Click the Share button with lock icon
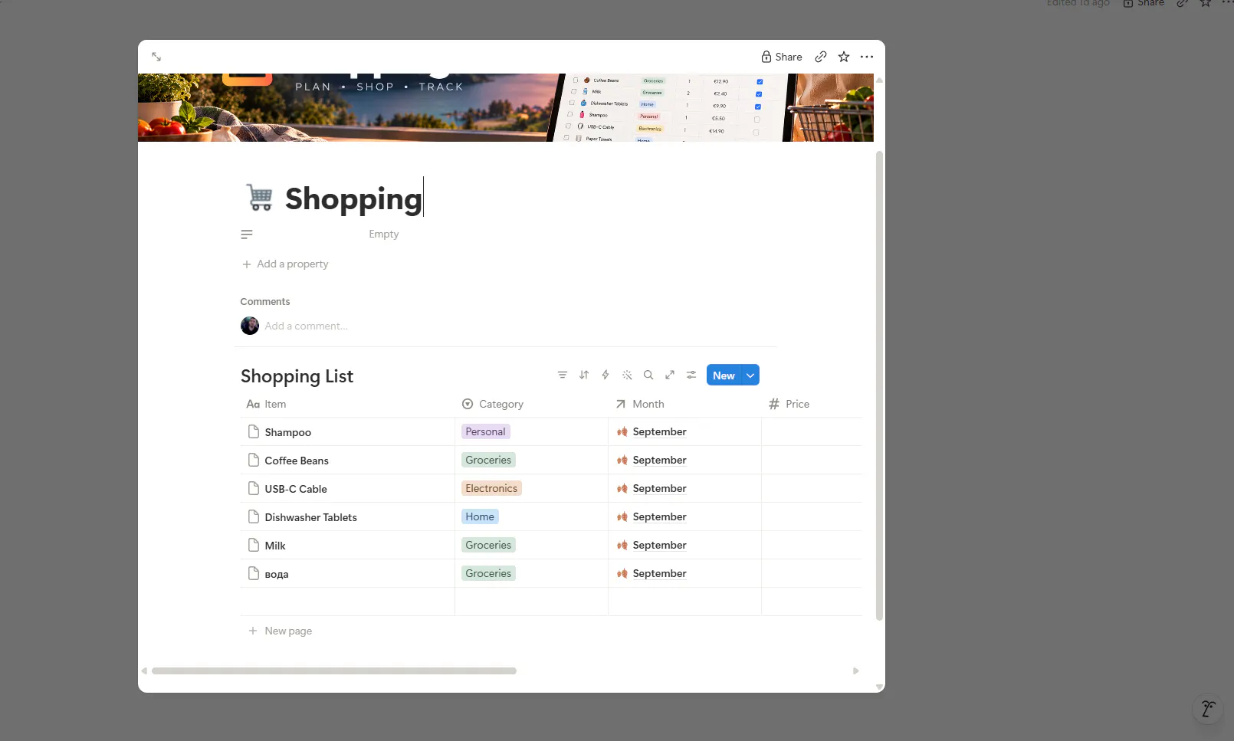Viewport: 1234px width, 741px height. (781, 57)
